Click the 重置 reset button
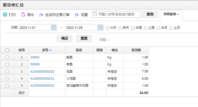 [84, 38]
